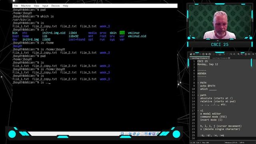This screenshot has height=144, width=256.
Task: Click the synchronize vertical scrolling icon
Action: (246, 54)
